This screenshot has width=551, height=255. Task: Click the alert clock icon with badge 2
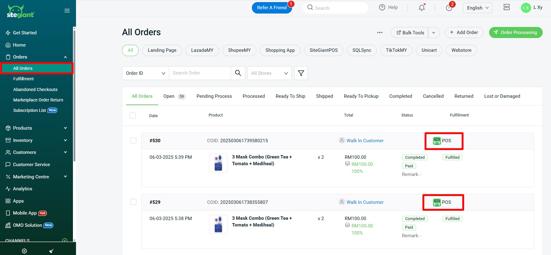pyautogui.click(x=449, y=8)
